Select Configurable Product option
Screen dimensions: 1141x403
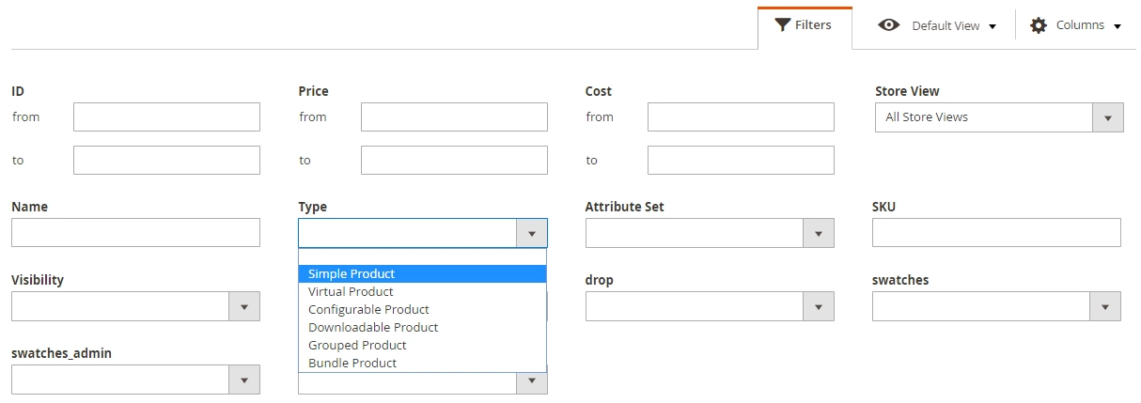(423, 310)
